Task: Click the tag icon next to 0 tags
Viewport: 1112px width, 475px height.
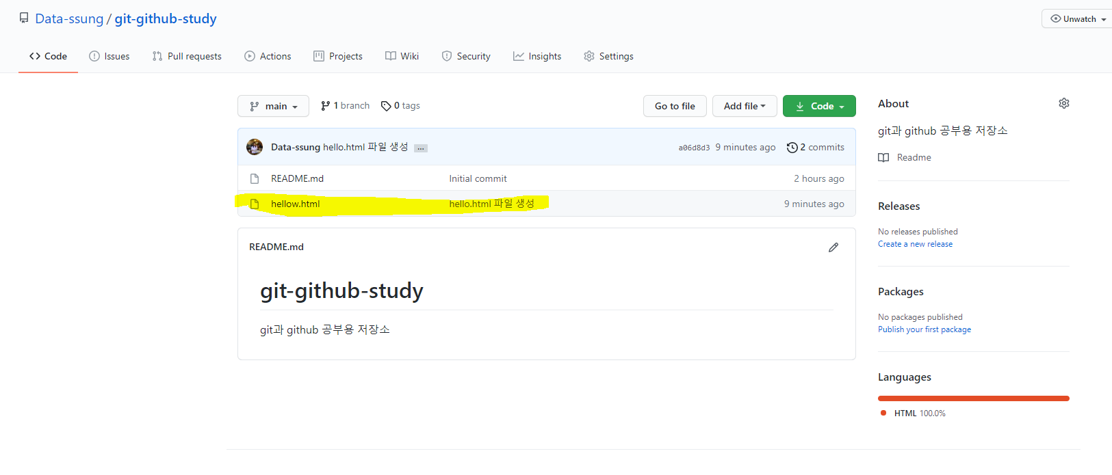Action: coord(386,106)
